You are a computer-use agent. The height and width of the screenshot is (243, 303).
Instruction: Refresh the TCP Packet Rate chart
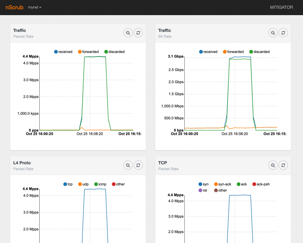[x=283, y=165]
